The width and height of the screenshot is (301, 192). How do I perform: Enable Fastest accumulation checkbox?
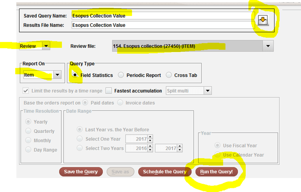coord(109,91)
